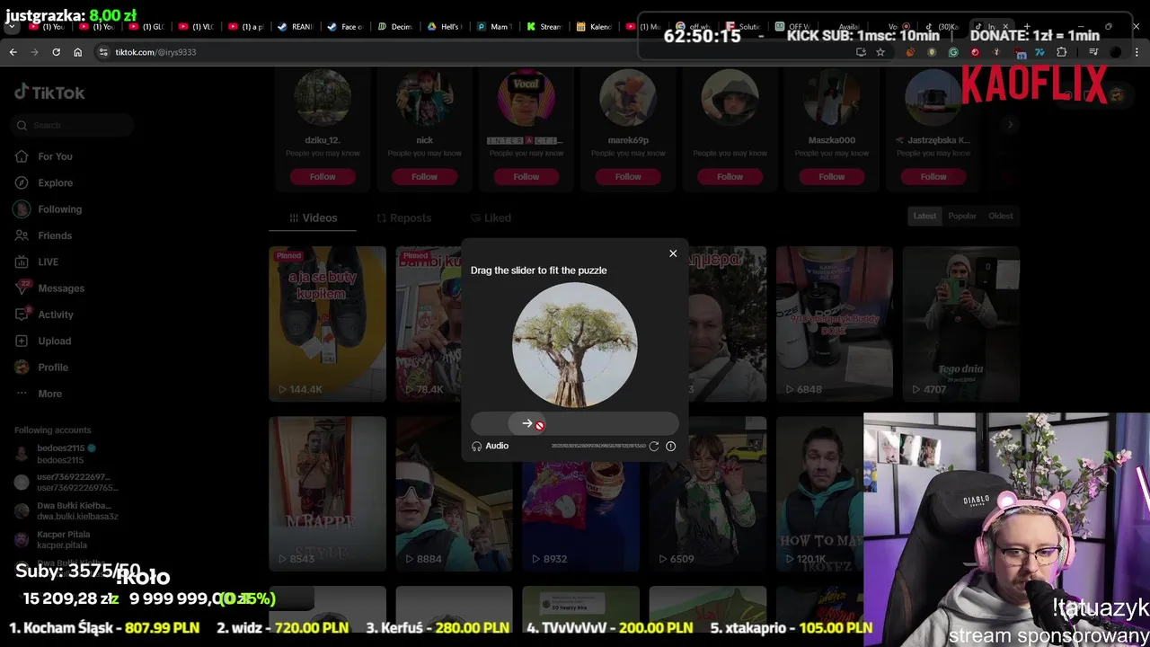This screenshot has height=647, width=1150.
Task: Reload the browser page
Action: (56, 52)
